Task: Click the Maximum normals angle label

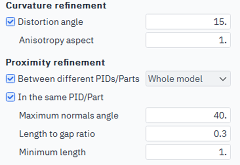Action: 69,116
